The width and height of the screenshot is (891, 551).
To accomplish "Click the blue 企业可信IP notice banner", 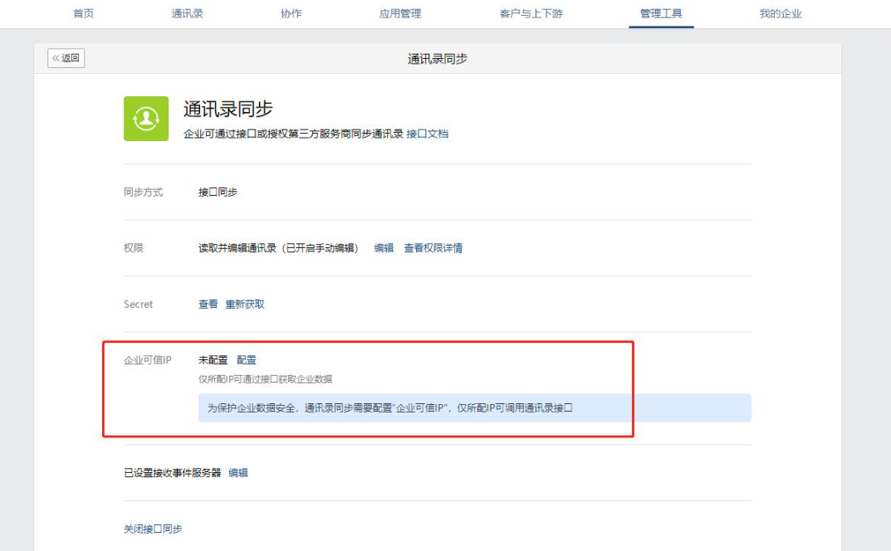I will pos(474,408).
